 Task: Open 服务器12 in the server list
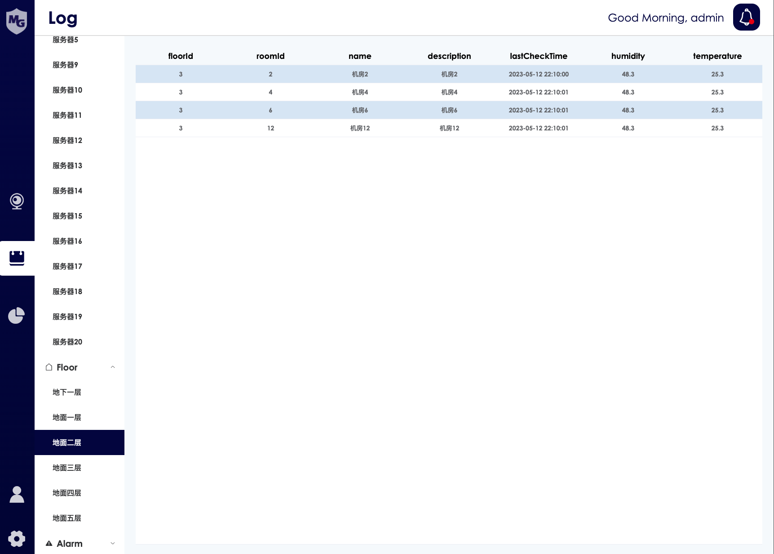[67, 140]
